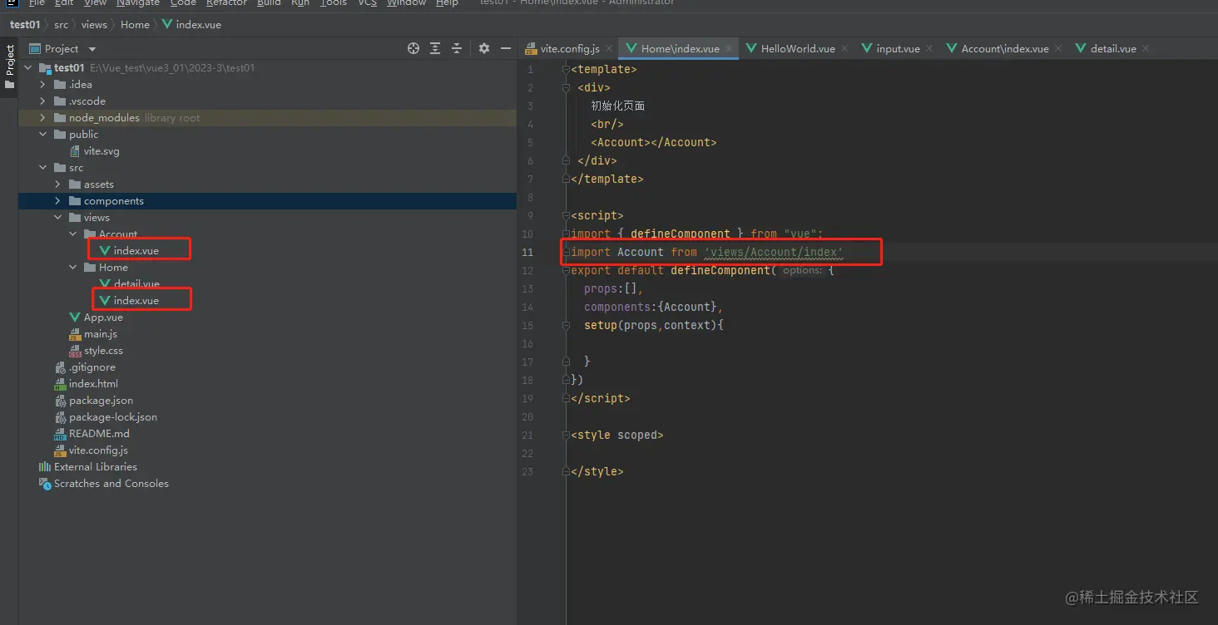
Task: Click the style.css file icon
Action: click(75, 351)
